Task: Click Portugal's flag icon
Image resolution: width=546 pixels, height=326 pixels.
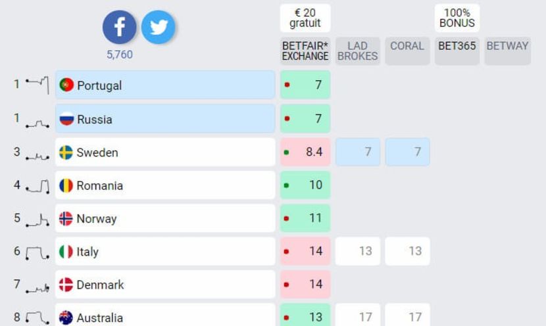Action: 66,85
